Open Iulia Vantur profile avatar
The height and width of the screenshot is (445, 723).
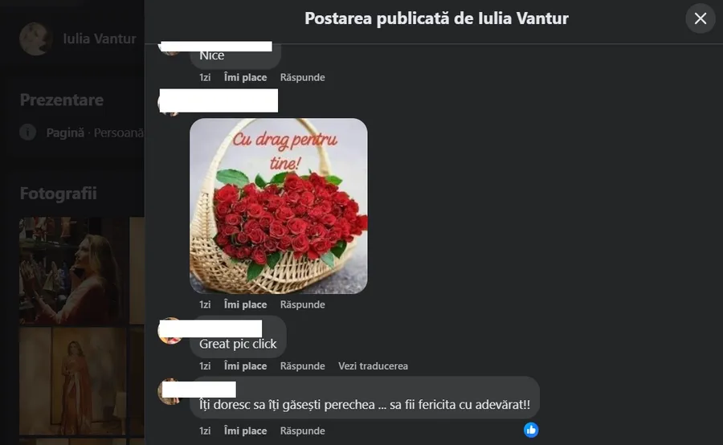(35, 39)
